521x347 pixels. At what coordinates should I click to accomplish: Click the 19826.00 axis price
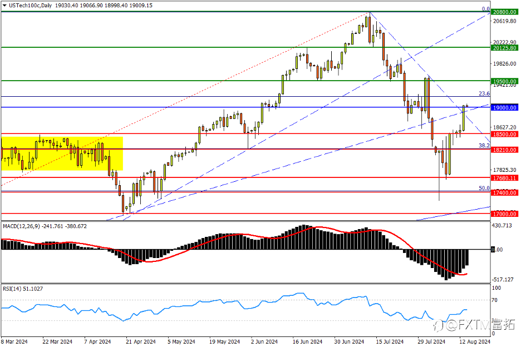tap(505, 63)
